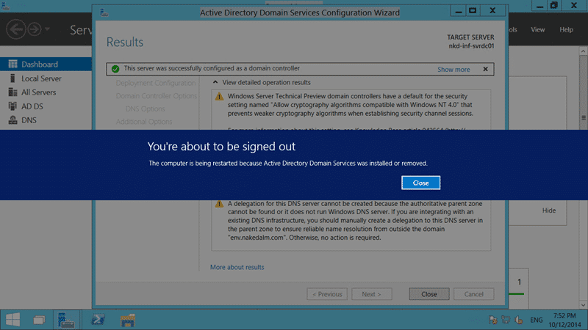This screenshot has width=588, height=330.
Task: Click the wizard's Close button at bottom
Action: [429, 294]
